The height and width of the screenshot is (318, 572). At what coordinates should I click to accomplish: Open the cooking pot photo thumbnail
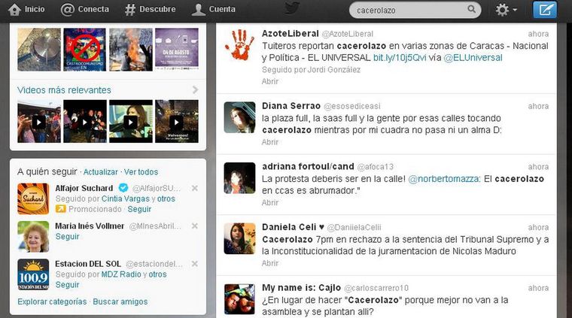(x=39, y=50)
